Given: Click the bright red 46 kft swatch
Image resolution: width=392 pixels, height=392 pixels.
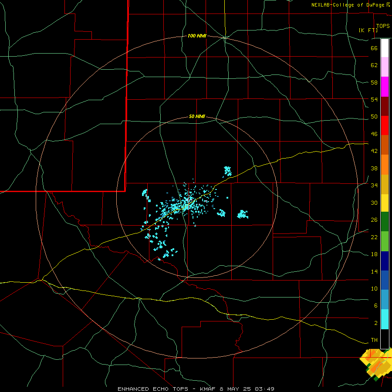Looking at the screenshot, I should (x=385, y=125).
